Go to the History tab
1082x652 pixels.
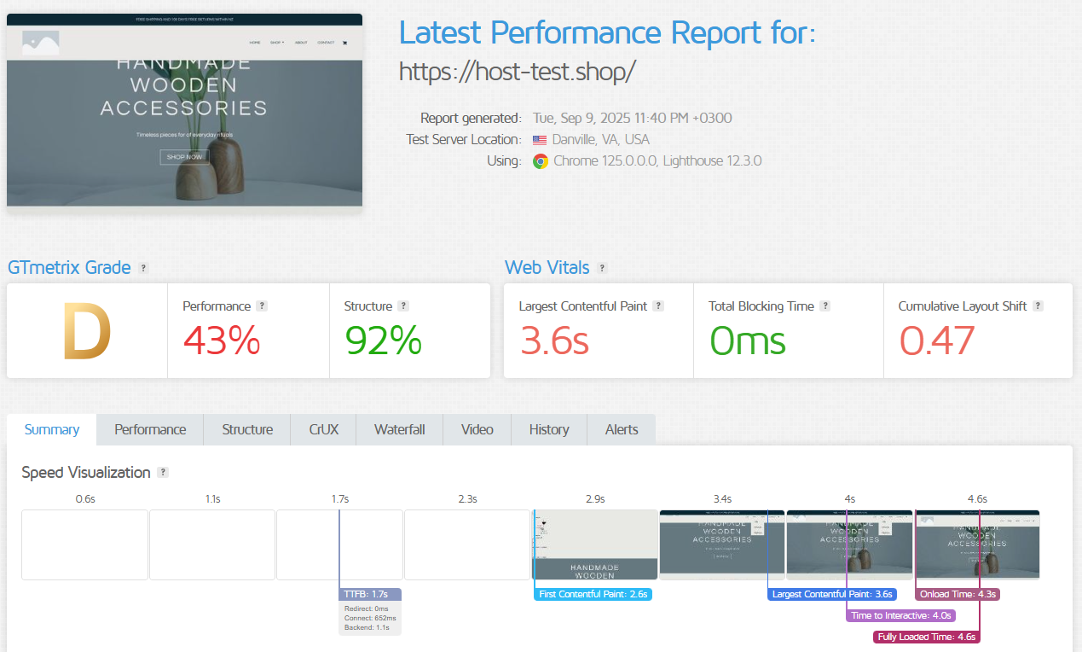pyautogui.click(x=549, y=429)
